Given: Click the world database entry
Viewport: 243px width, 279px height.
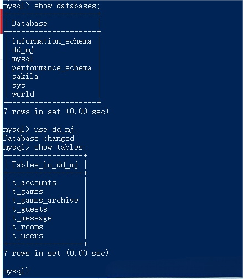Looking at the screenshot, I should pos(23,94).
